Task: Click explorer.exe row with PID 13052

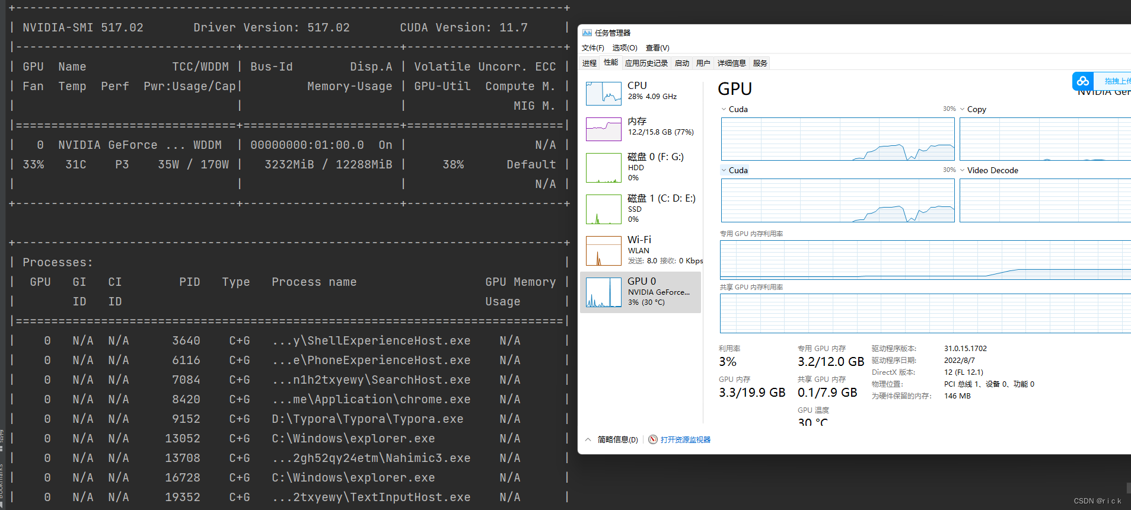Action: pos(289,438)
